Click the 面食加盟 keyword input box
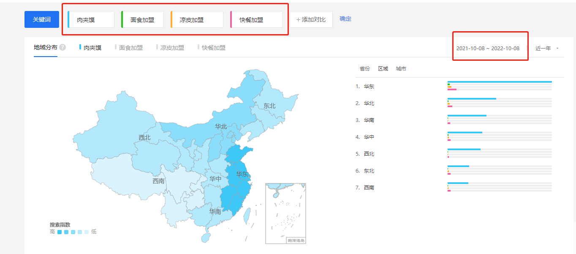The height and width of the screenshot is (254, 576). point(143,19)
